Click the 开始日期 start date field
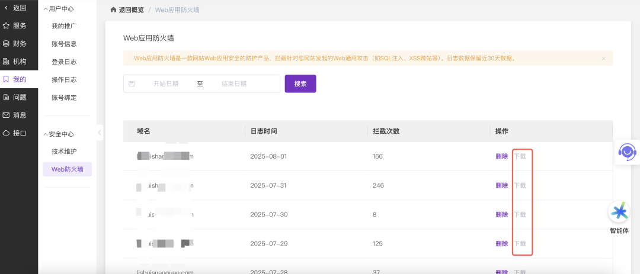 (165, 84)
